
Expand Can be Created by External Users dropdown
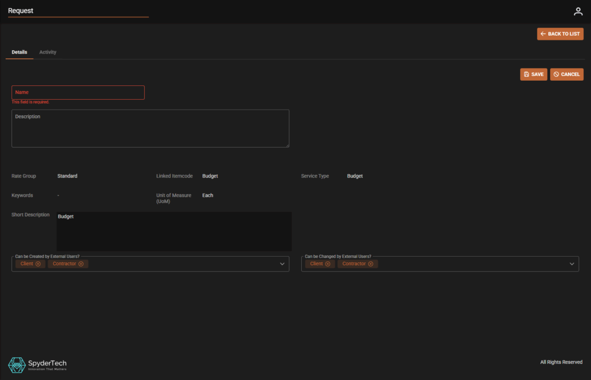282,264
